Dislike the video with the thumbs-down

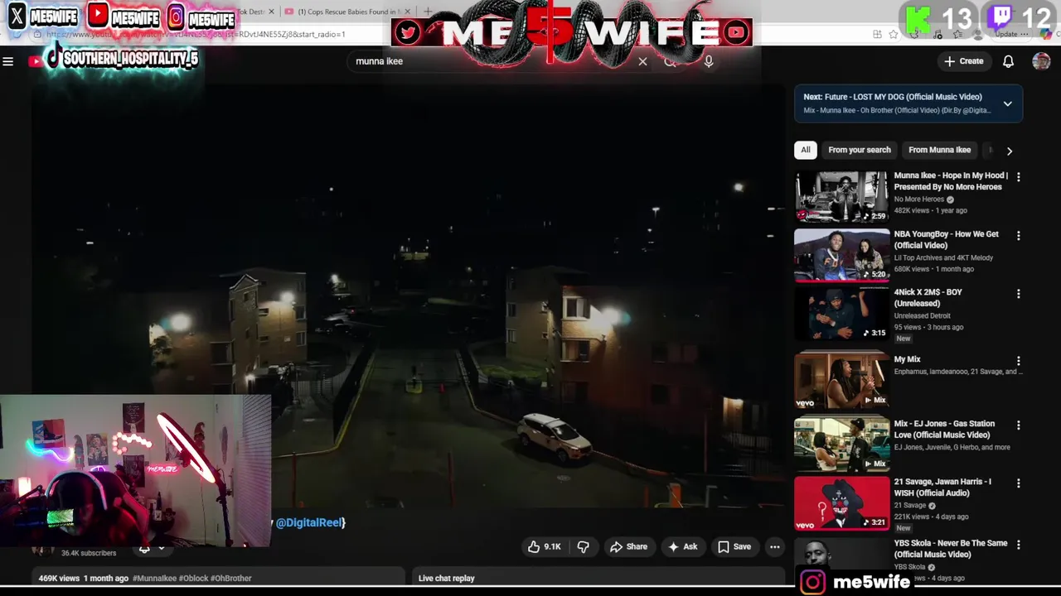pos(583,546)
